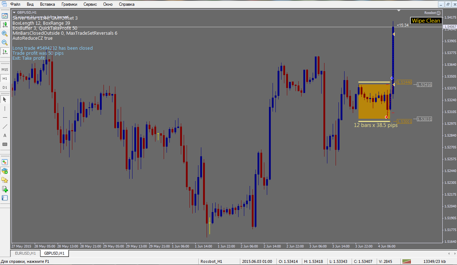This screenshot has width=457, height=265.
Task: Select the cursor arrow tool
Action: (x=5, y=99)
